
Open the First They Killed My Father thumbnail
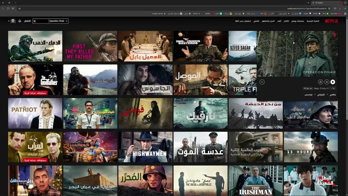coord(90,46)
